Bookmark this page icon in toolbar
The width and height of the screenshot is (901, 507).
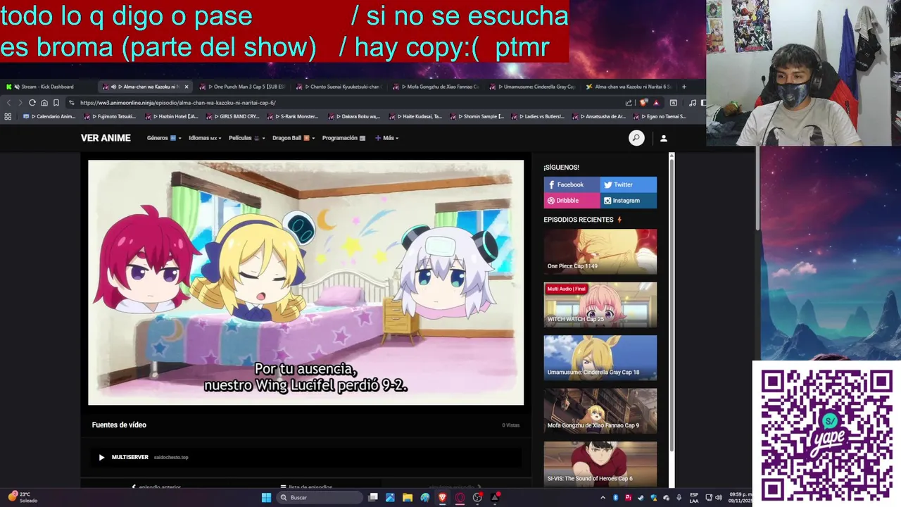click(56, 103)
